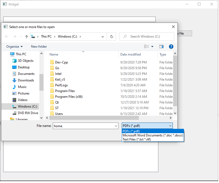This screenshot has height=183, width=219.
Task: Click the forward navigation arrow
Action: click(14, 36)
